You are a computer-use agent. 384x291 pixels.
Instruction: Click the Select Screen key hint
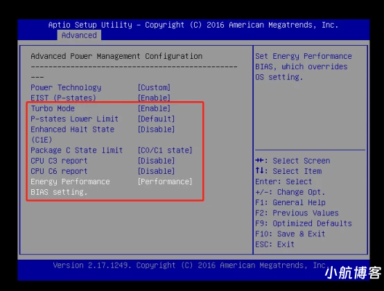(293, 161)
